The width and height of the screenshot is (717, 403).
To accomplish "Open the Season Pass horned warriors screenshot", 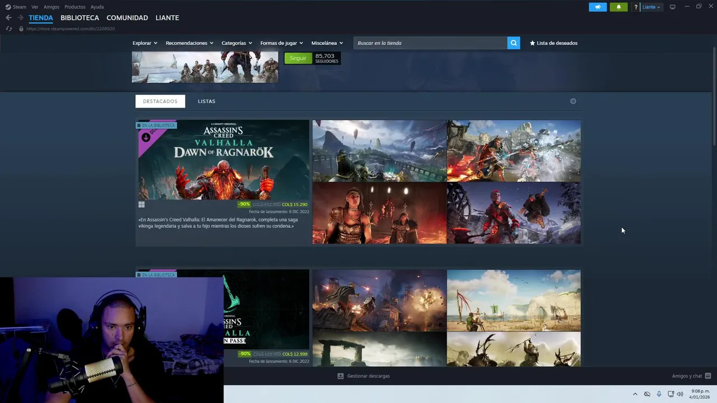I will pos(514,349).
